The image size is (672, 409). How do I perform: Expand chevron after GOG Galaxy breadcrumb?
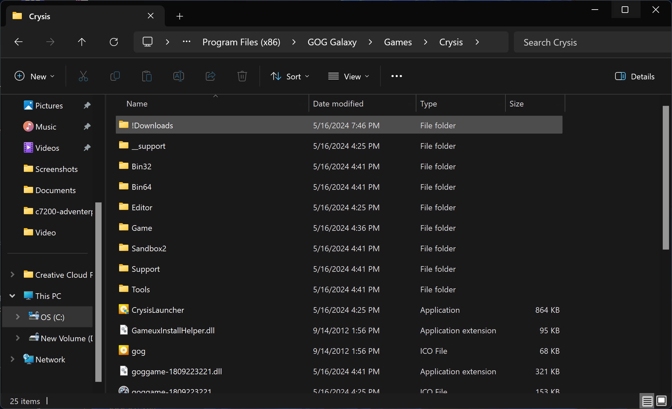[x=370, y=42]
